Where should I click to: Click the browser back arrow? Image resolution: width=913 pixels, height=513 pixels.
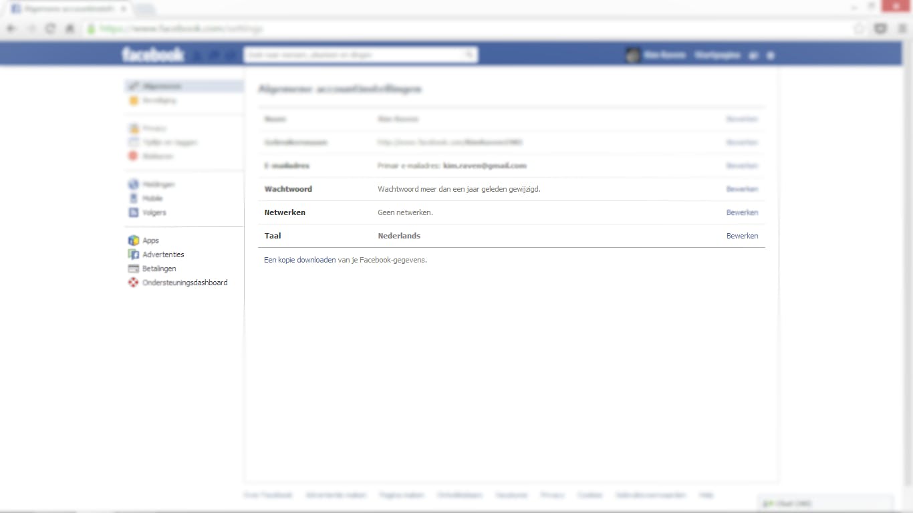pyautogui.click(x=11, y=29)
